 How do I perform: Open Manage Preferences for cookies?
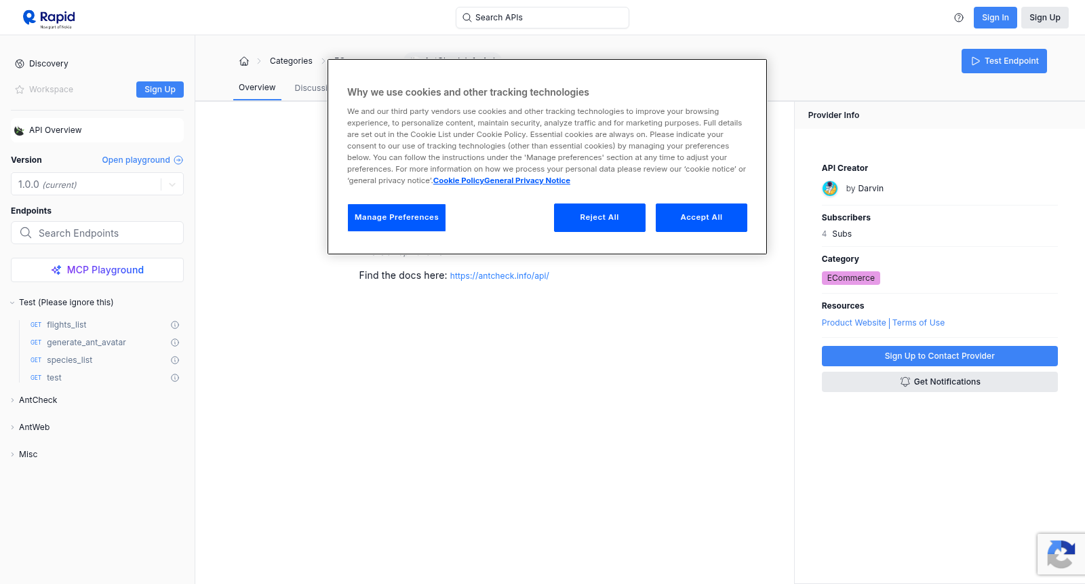397,218
